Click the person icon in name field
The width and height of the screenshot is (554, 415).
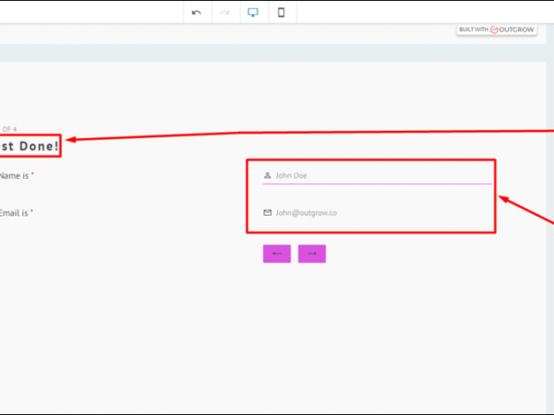[x=268, y=175]
